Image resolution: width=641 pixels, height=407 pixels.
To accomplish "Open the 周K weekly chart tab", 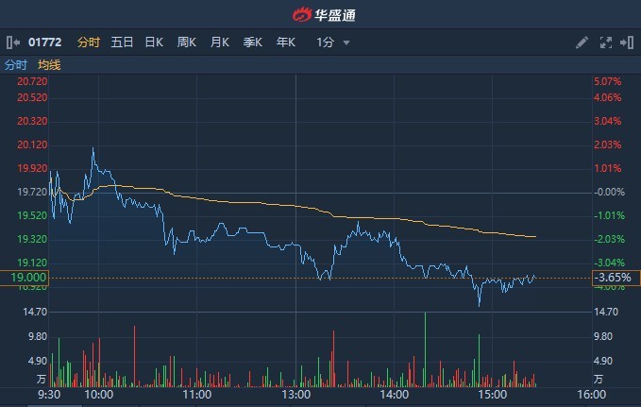I will coord(187,42).
